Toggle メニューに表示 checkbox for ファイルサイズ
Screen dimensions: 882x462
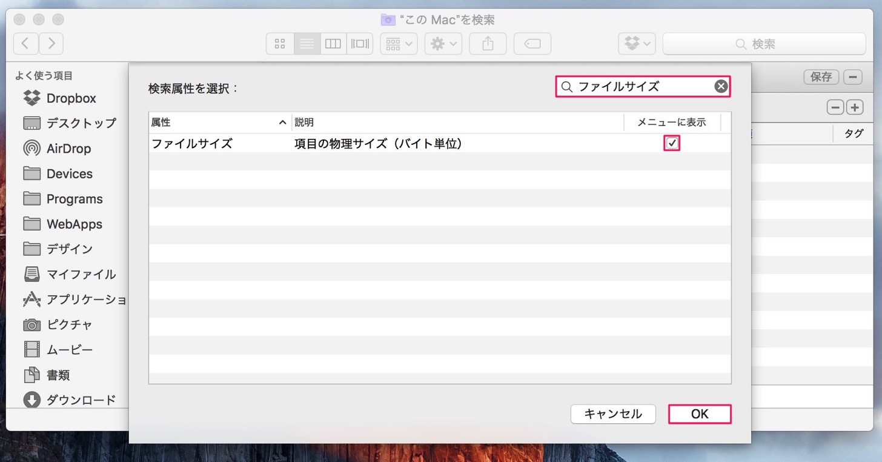coord(672,143)
